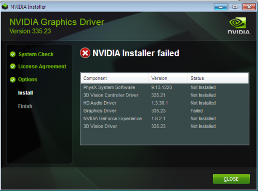Select the NVIDIA GeForce Experience row
The image size is (258, 191).
pos(165,119)
